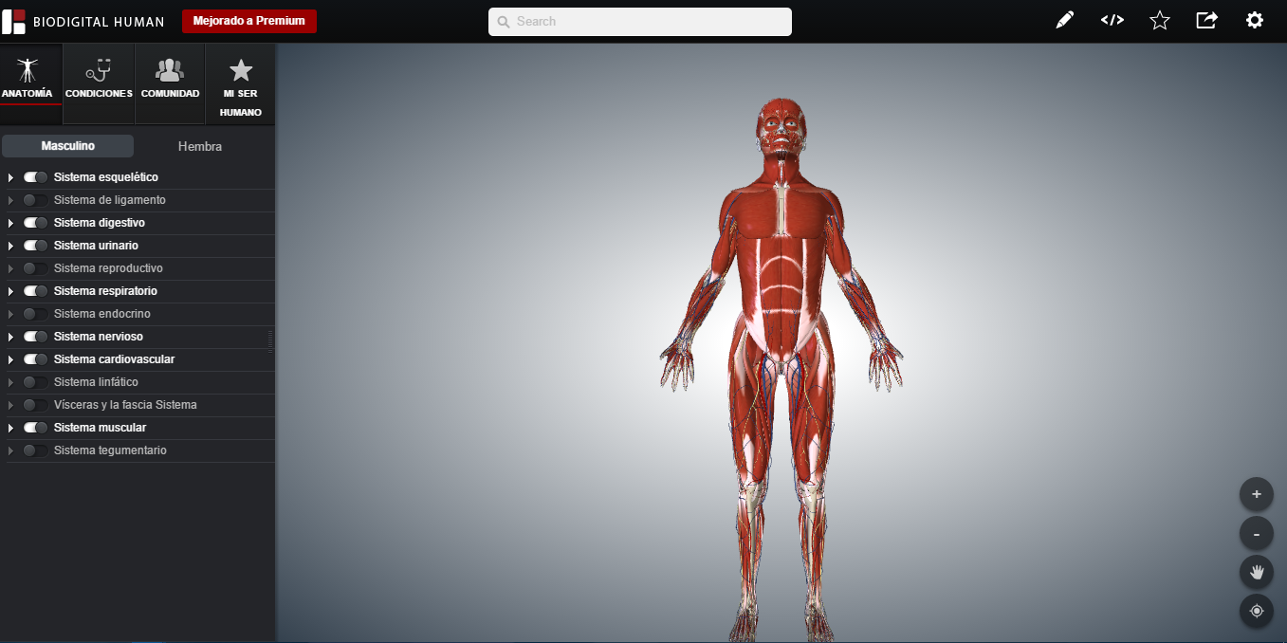Zoom in with the plus button
This screenshot has width=1287, height=643.
(1256, 494)
